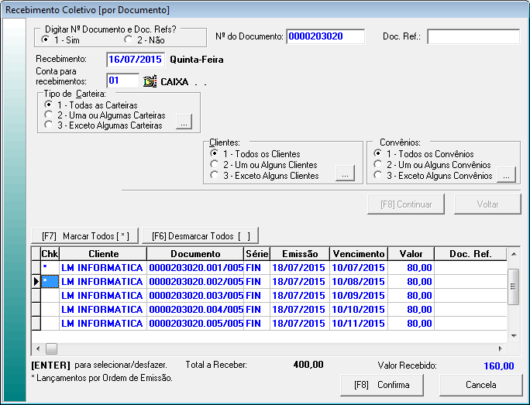
Task: Click the Vencimento column header
Action: pos(358,253)
